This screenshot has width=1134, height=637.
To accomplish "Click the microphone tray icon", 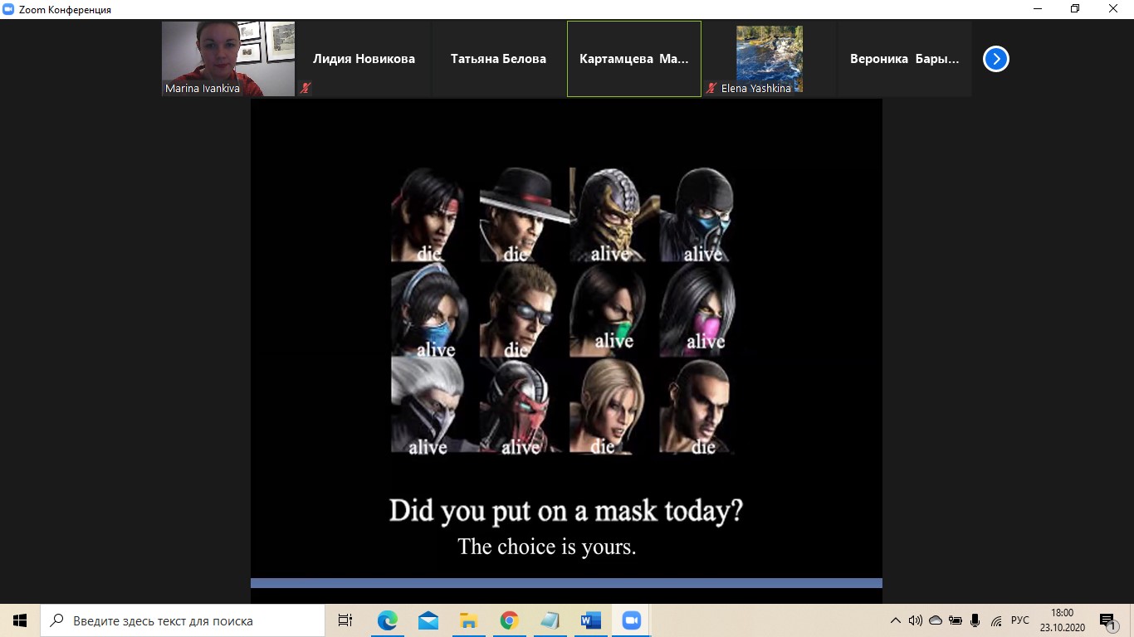I will click(975, 620).
